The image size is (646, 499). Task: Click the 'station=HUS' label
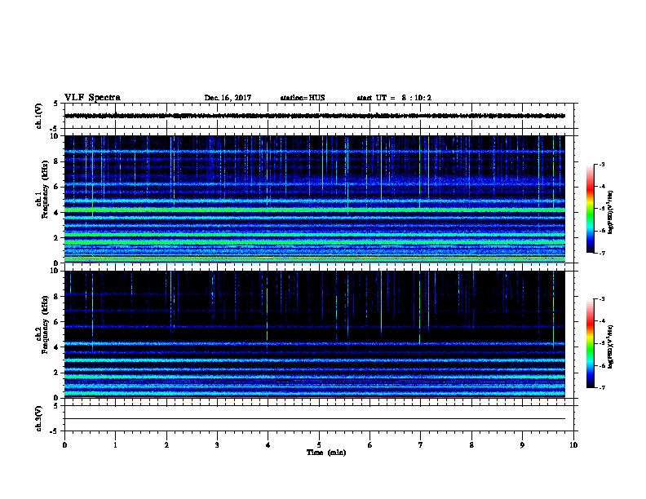[x=303, y=98]
